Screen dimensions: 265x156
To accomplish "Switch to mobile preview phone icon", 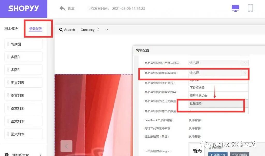I will click(250, 8).
